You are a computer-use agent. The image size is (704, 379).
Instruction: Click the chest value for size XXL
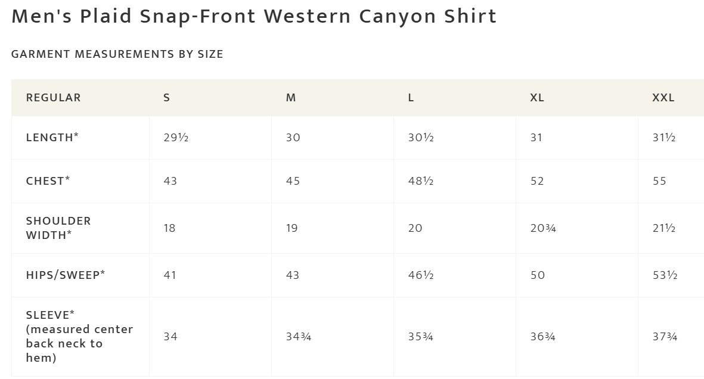point(659,181)
